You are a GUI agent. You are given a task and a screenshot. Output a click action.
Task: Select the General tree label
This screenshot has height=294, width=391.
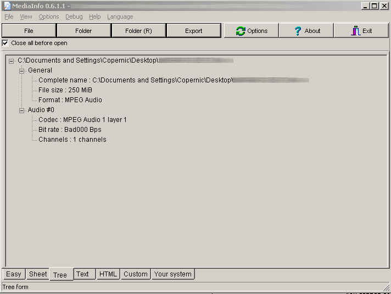pyautogui.click(x=40, y=70)
